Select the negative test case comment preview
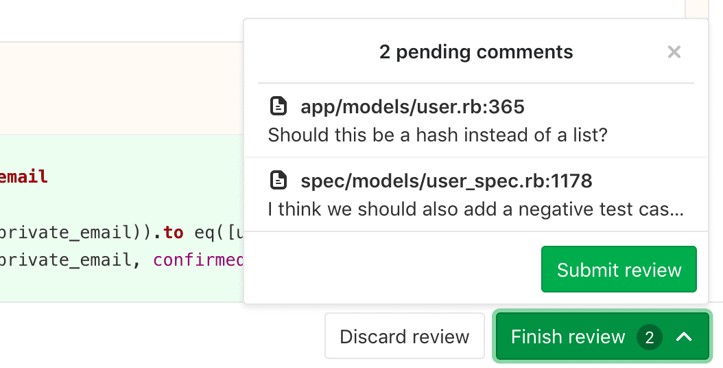Viewport: 723px width, 368px height. tap(475, 208)
